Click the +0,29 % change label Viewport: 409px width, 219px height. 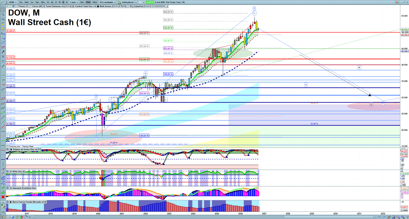pos(150,2)
